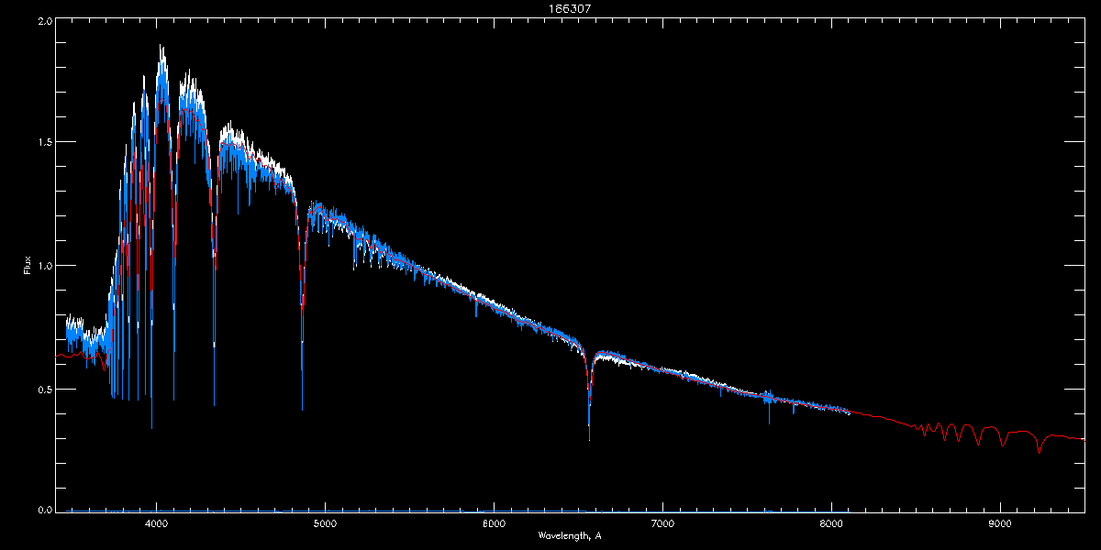Click the 1.5 flux tick label

(x=45, y=143)
